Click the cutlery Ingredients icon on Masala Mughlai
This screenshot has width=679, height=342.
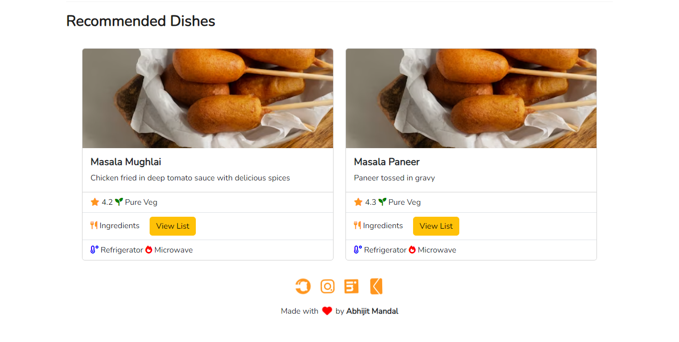93,225
